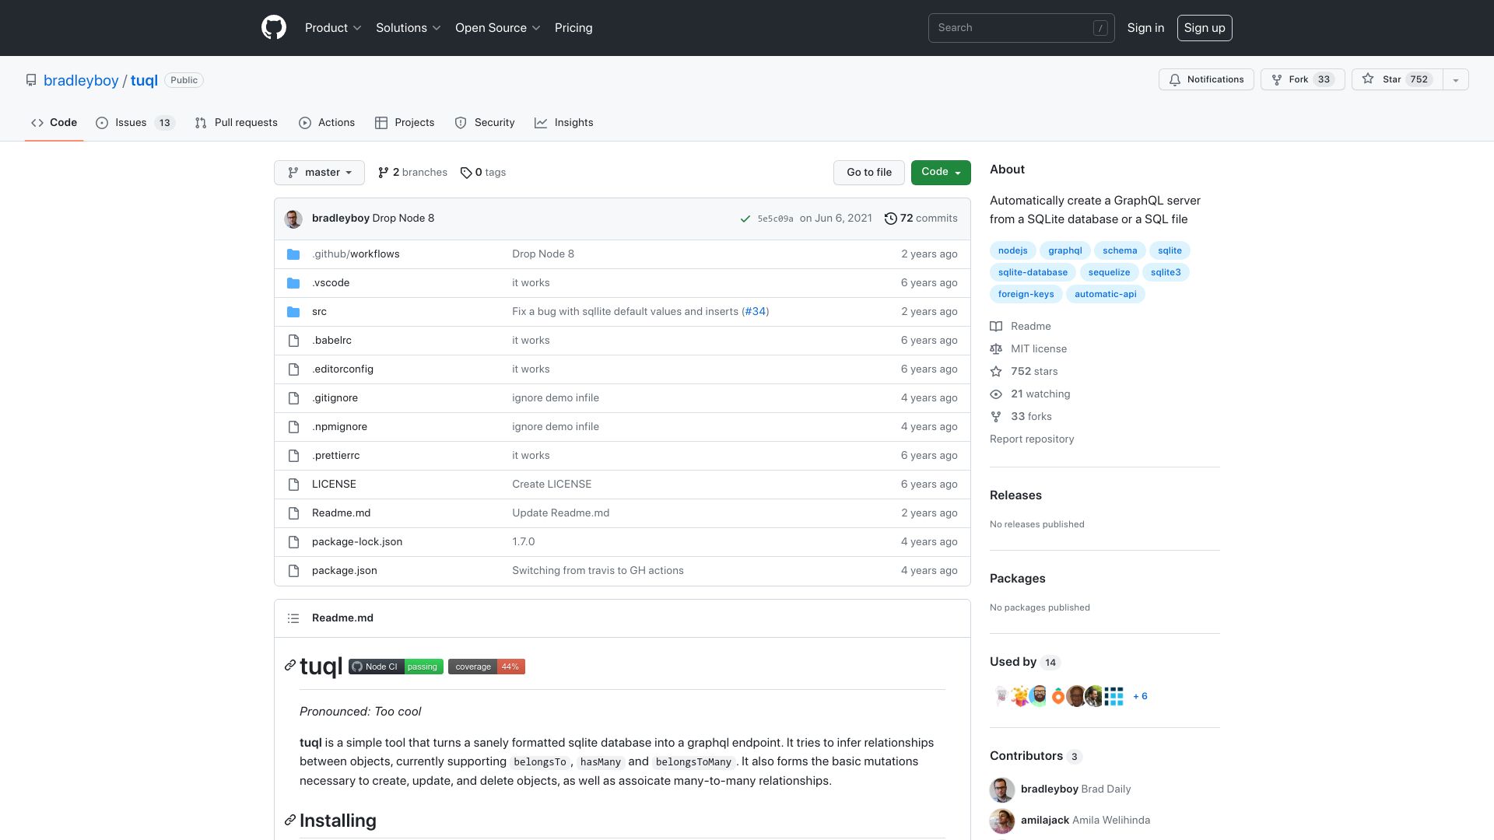1494x840 pixels.
Task: Click the src folder icon
Action: coord(293,312)
